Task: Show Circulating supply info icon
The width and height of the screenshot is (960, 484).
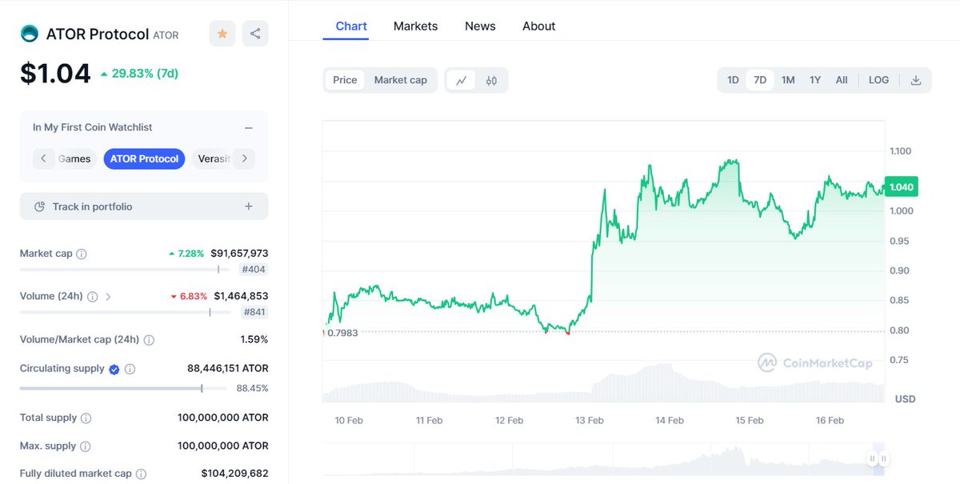Action: [130, 369]
